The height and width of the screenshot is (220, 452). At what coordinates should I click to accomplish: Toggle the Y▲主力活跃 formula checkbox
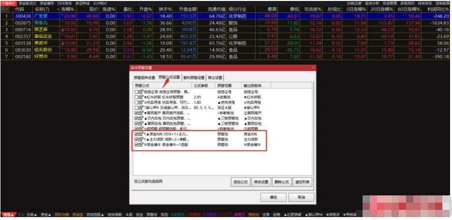tap(137, 139)
